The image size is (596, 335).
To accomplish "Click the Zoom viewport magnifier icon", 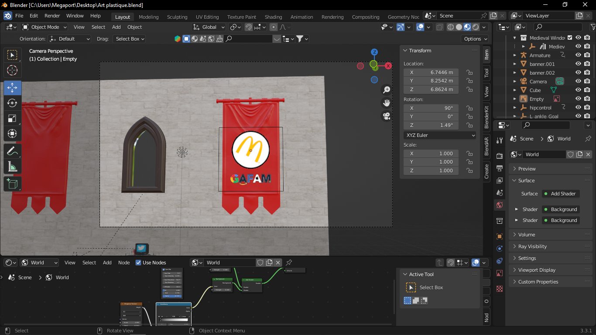I will click(x=386, y=90).
